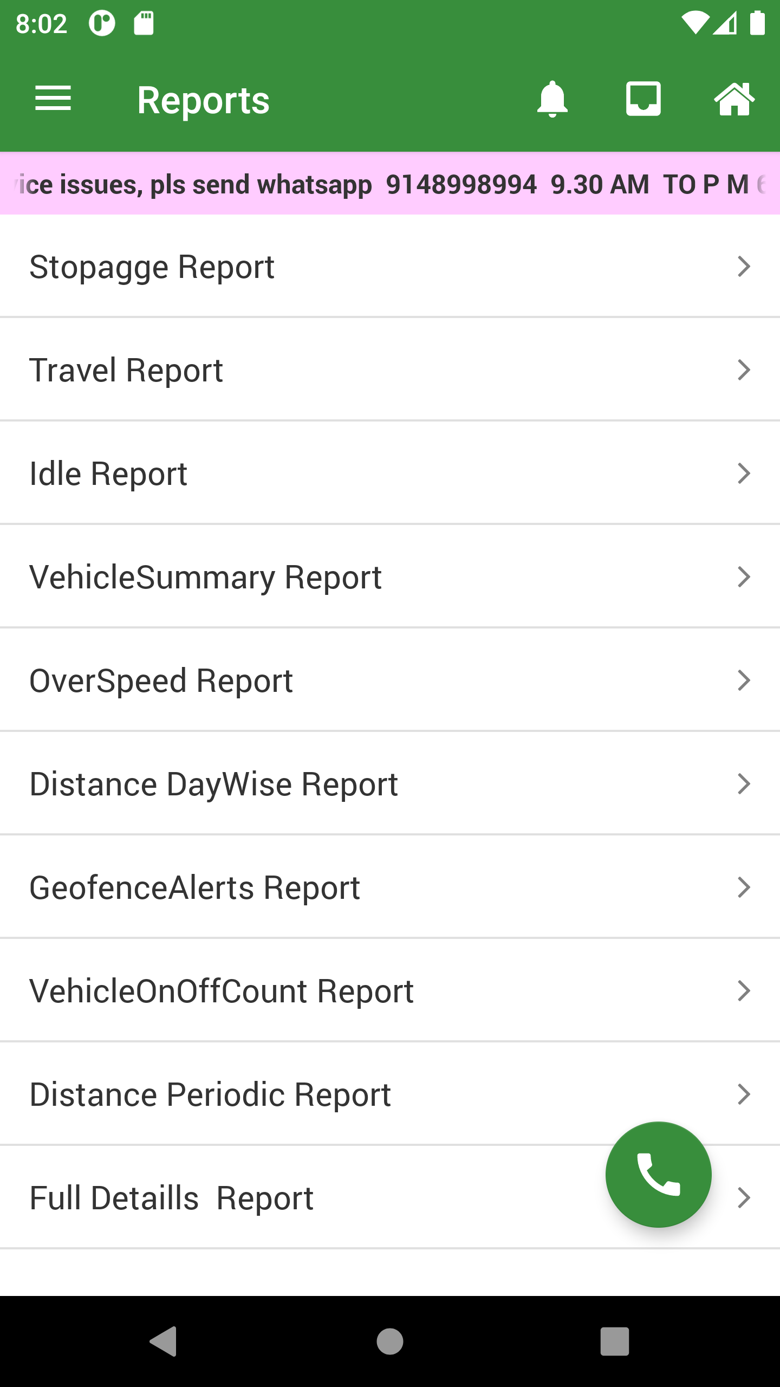Tap the Reports page title
The height and width of the screenshot is (1387, 780).
(203, 100)
